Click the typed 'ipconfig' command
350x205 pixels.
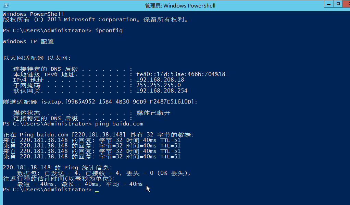tap(109, 31)
